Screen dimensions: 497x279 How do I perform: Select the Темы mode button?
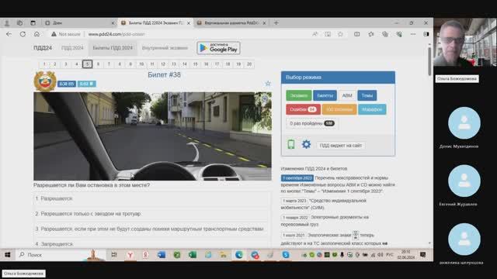click(367, 95)
